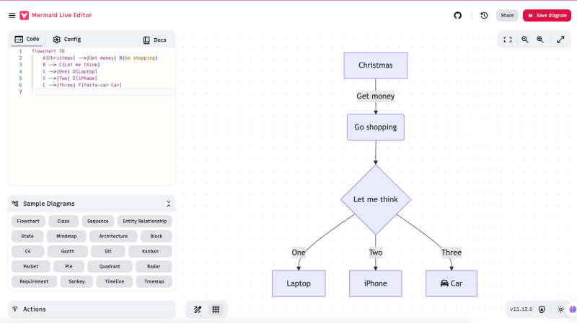Load the Block sample diagram
Screen dimensions: 577x323
pyautogui.click(x=157, y=236)
